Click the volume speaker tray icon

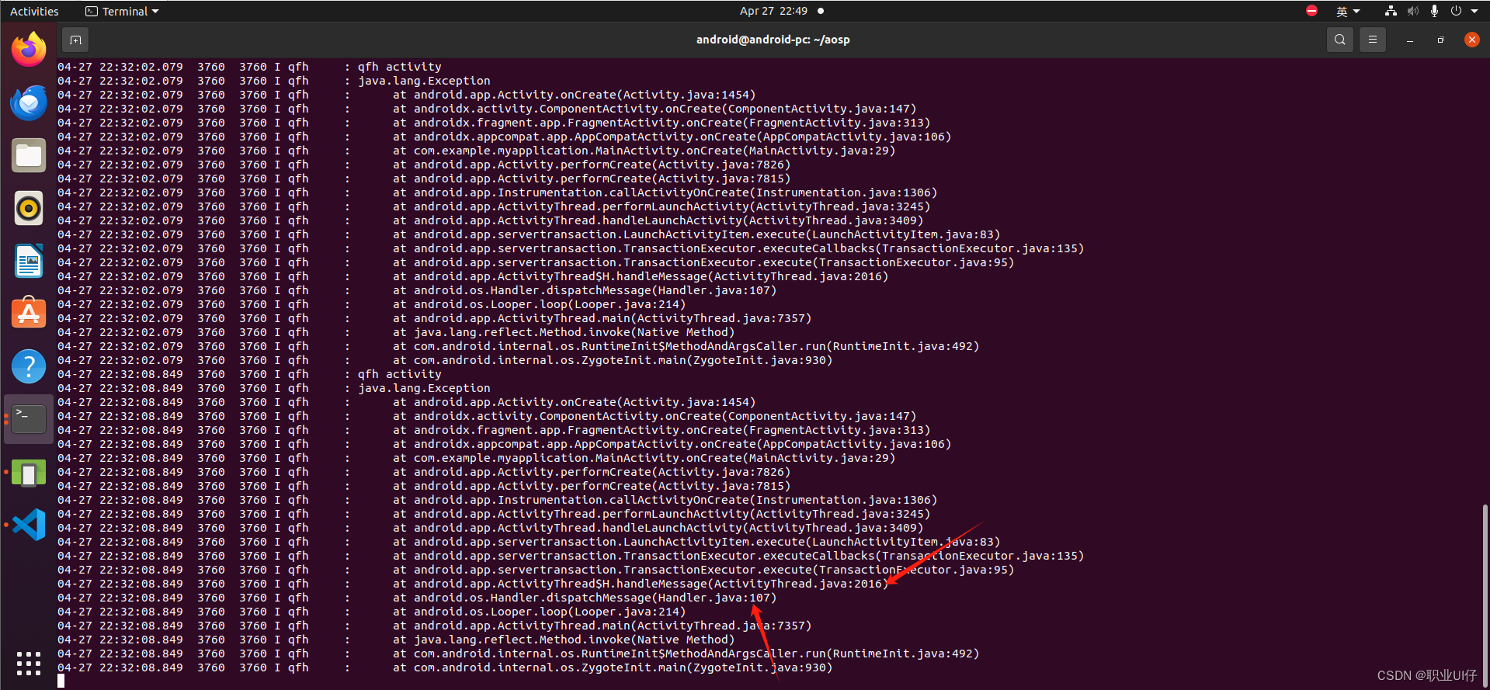point(1412,11)
